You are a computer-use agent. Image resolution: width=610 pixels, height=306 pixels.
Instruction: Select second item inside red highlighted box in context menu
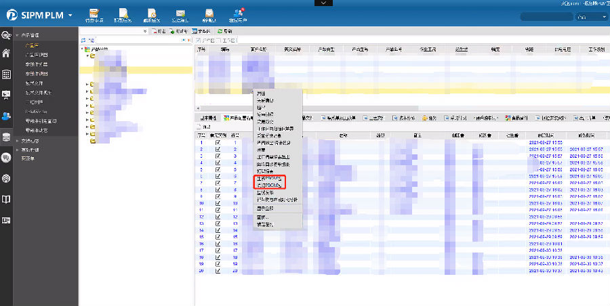pos(268,184)
